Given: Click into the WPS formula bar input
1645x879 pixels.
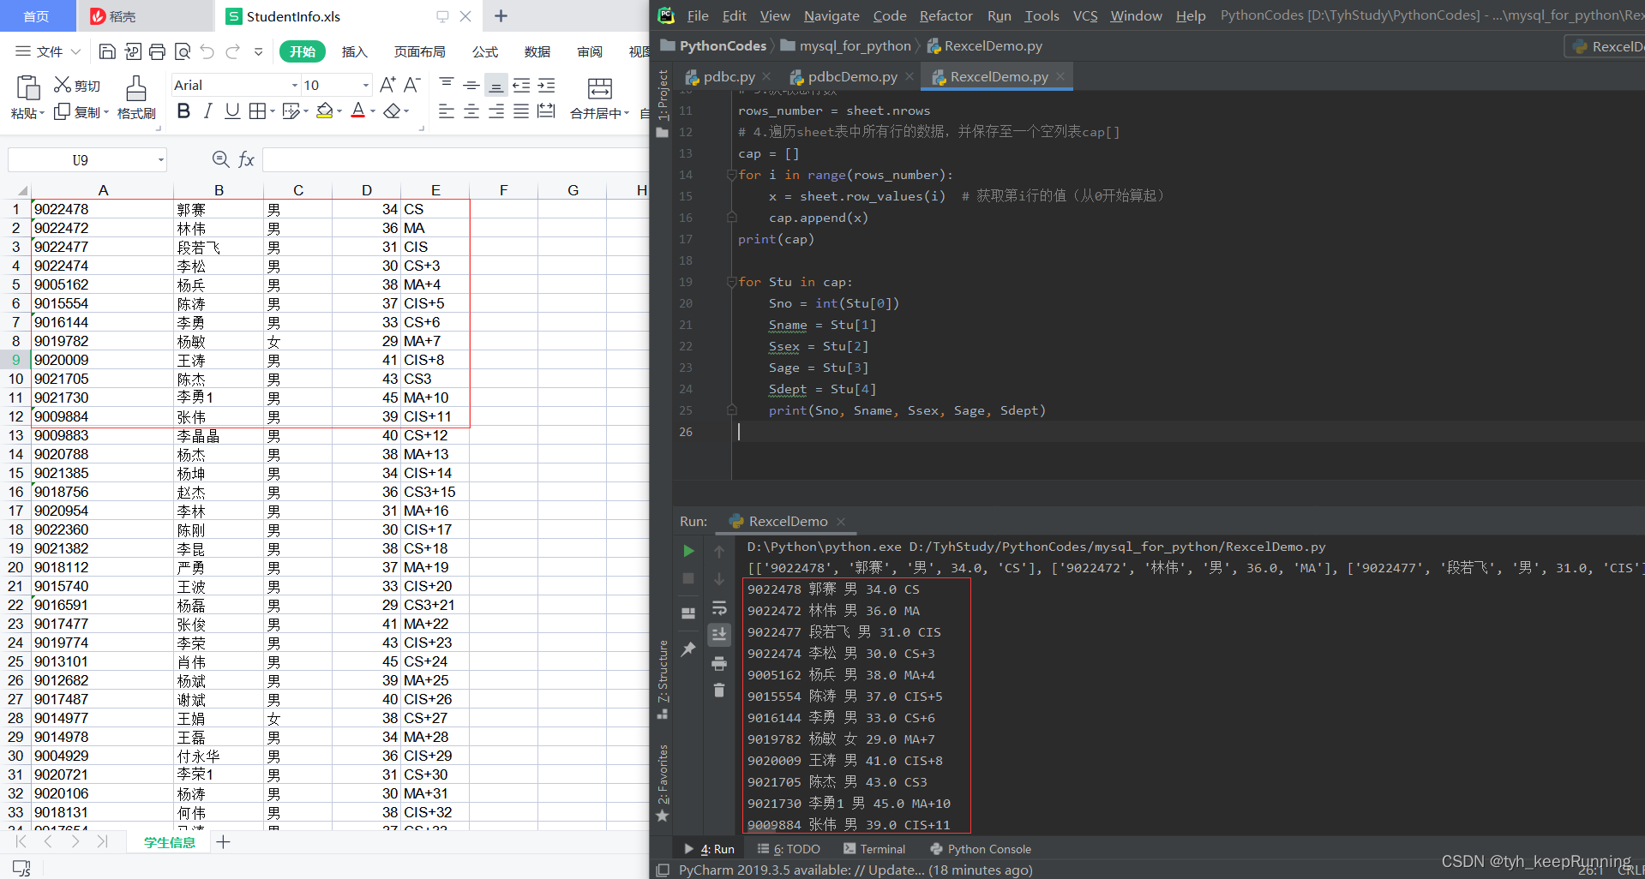Looking at the screenshot, I should [x=455, y=160].
